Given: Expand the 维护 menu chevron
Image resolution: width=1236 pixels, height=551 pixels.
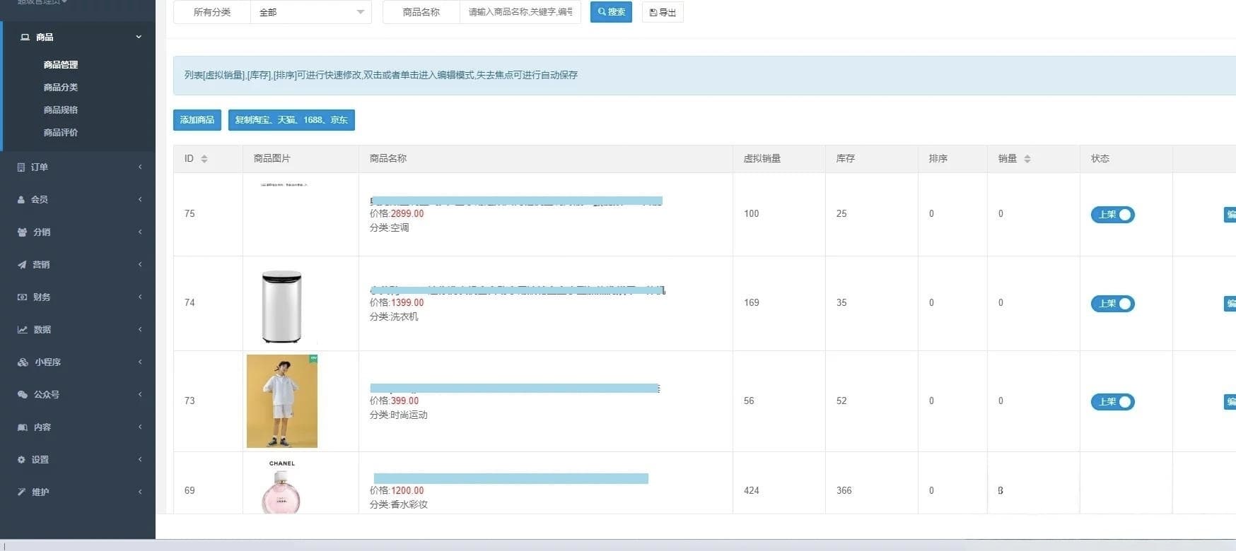Looking at the screenshot, I should (140, 492).
